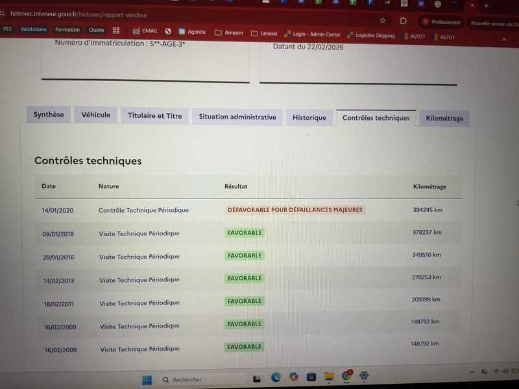Image resolution: width=519 pixels, height=389 pixels.
Task: Open the Formation bookmark
Action: pyautogui.click(x=67, y=30)
